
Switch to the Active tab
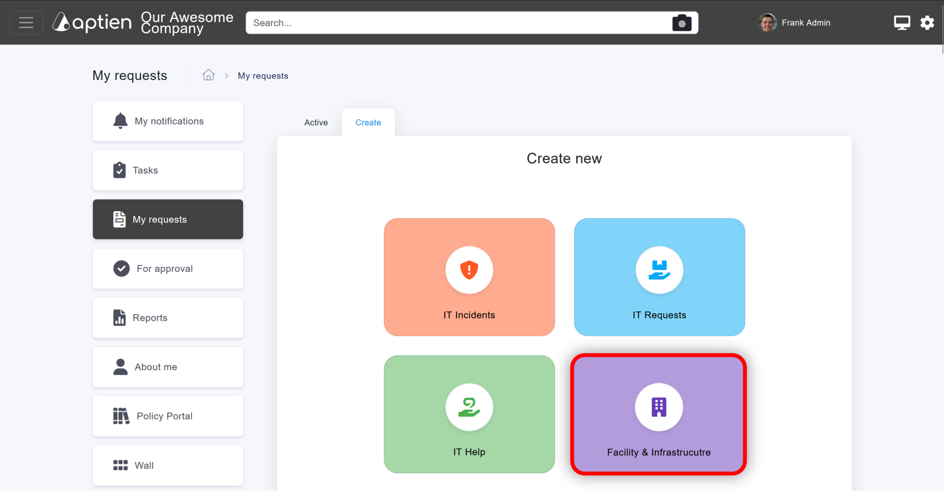316,123
